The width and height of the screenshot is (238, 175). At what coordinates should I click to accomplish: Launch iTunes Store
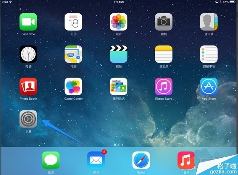tap(164, 86)
